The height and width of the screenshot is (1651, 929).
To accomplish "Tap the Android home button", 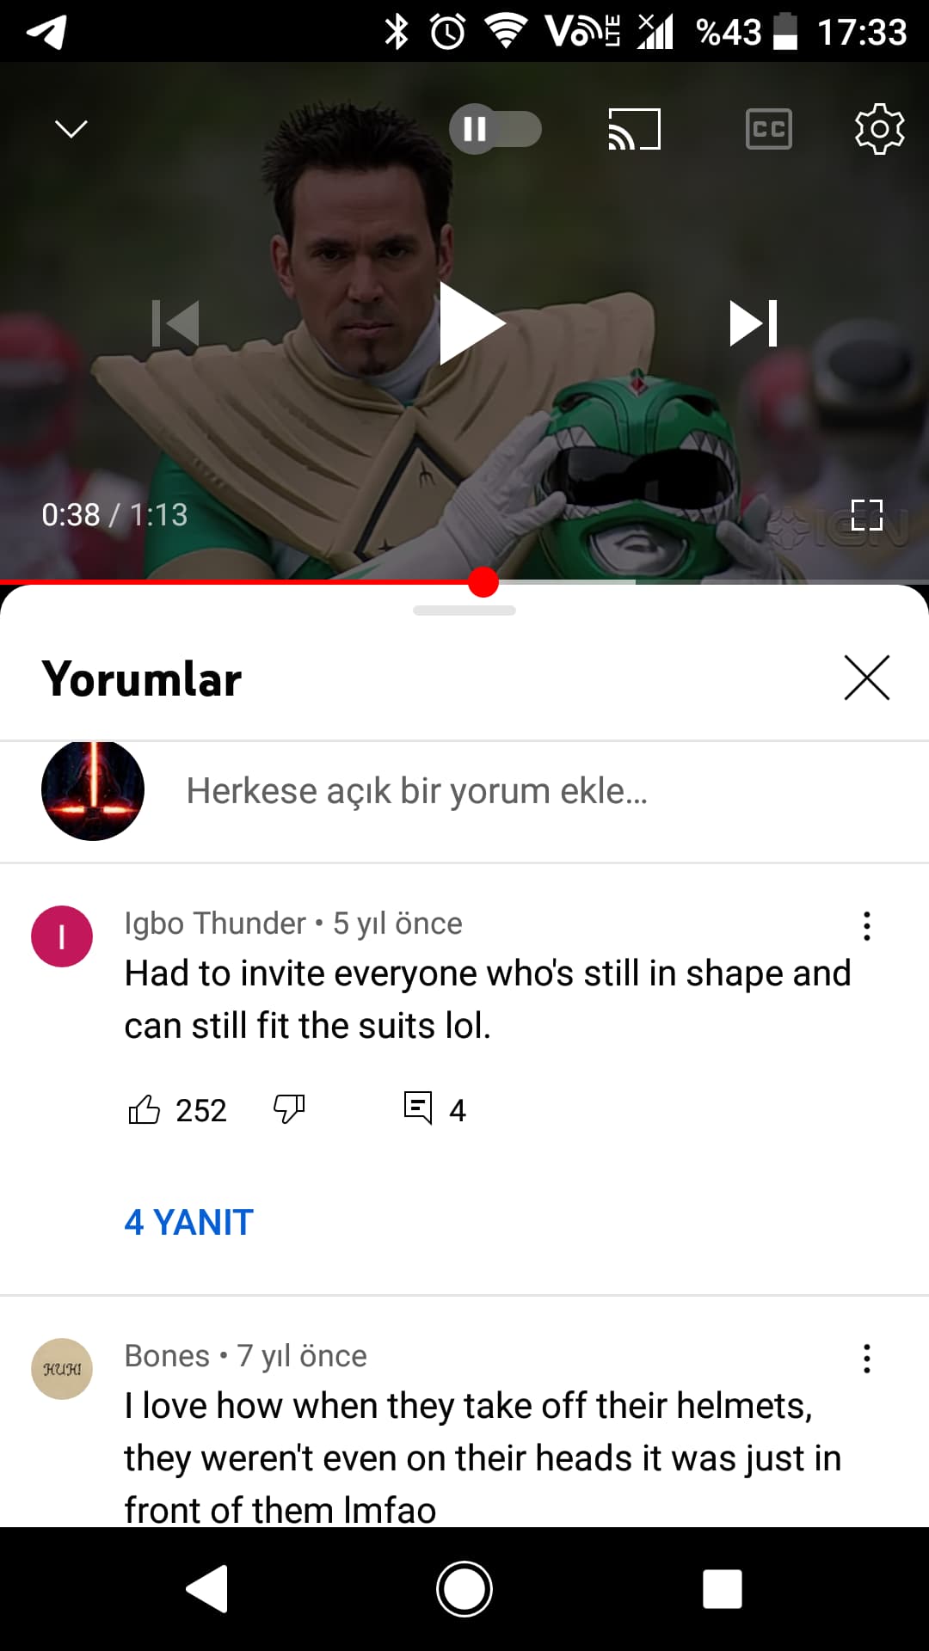I will point(464,1589).
